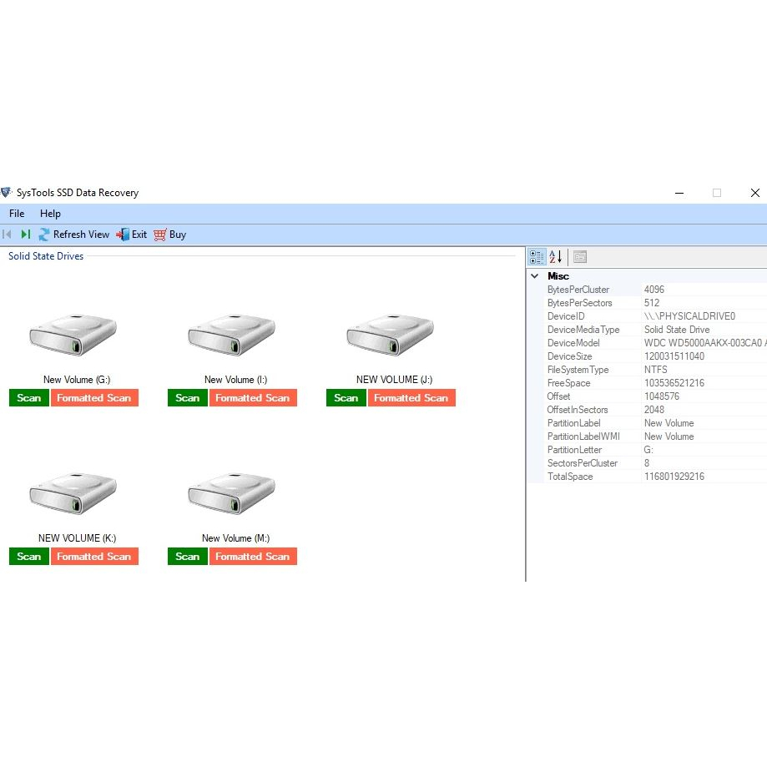
Task: Click the Property Pages icon
Action: tap(580, 257)
